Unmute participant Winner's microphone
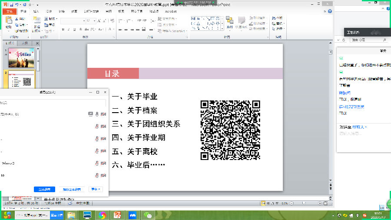 (x=97, y=163)
